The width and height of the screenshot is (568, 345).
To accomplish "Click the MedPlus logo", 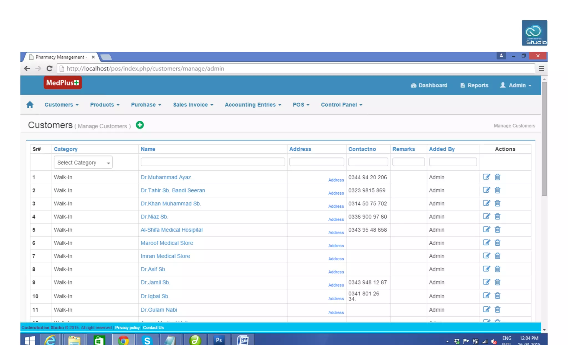I will 63,83.
